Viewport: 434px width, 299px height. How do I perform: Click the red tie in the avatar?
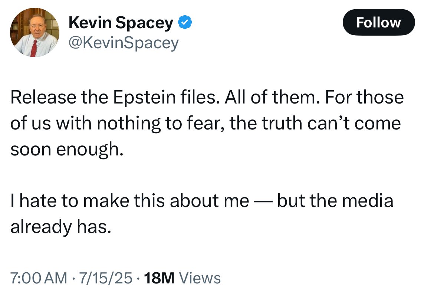point(34,48)
